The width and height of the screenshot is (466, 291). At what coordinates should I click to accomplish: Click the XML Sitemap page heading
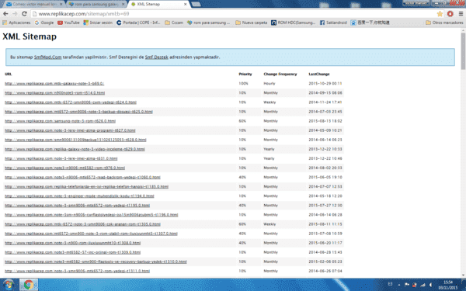click(x=30, y=36)
